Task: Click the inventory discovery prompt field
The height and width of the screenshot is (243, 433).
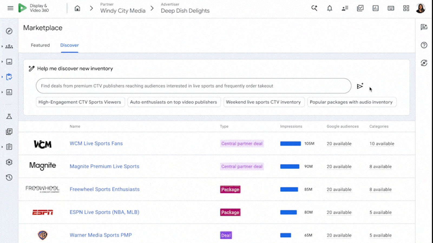Action: point(193,86)
